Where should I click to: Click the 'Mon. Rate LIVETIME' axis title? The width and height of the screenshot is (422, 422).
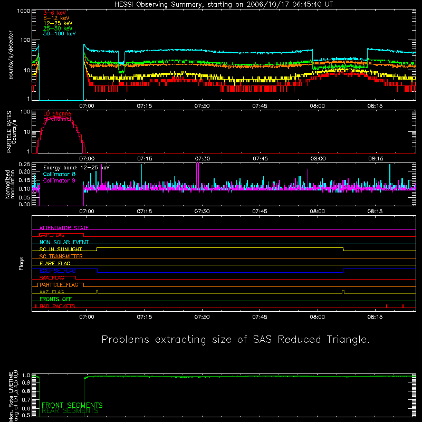[11, 396]
